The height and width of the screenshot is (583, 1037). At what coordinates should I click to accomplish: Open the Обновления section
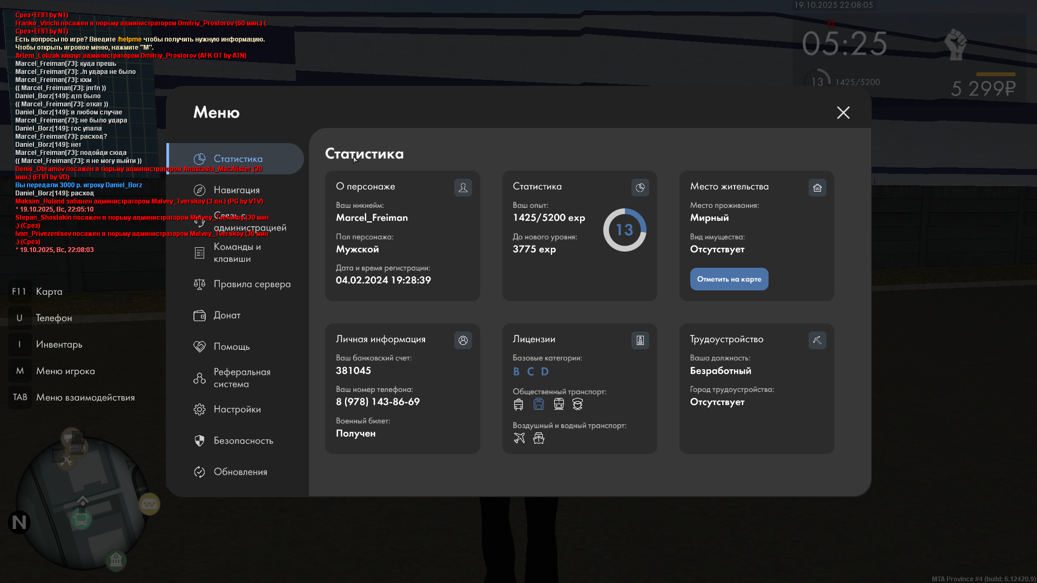240,472
